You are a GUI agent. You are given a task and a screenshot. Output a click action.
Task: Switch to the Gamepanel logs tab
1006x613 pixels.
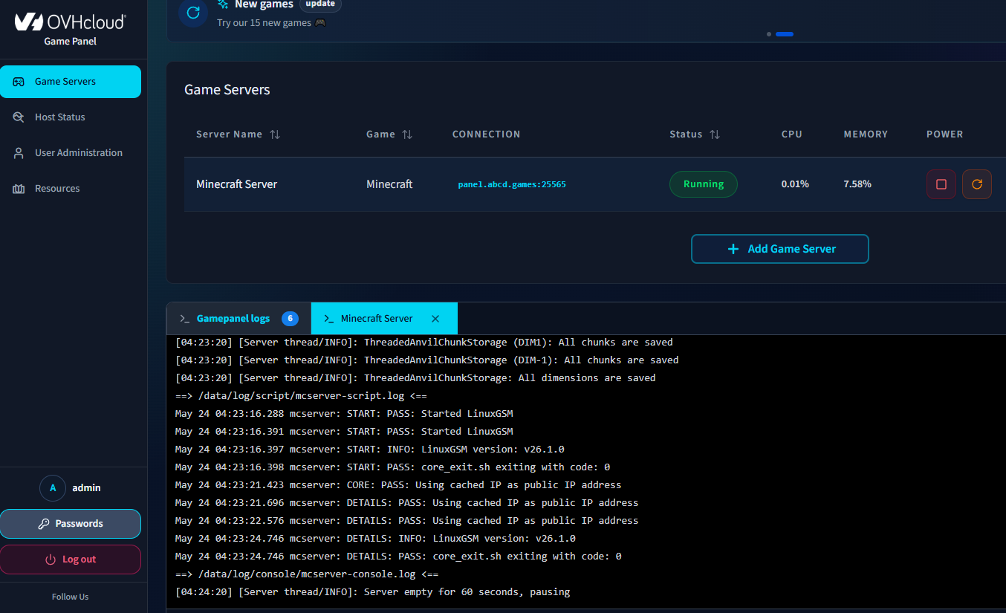(x=238, y=319)
